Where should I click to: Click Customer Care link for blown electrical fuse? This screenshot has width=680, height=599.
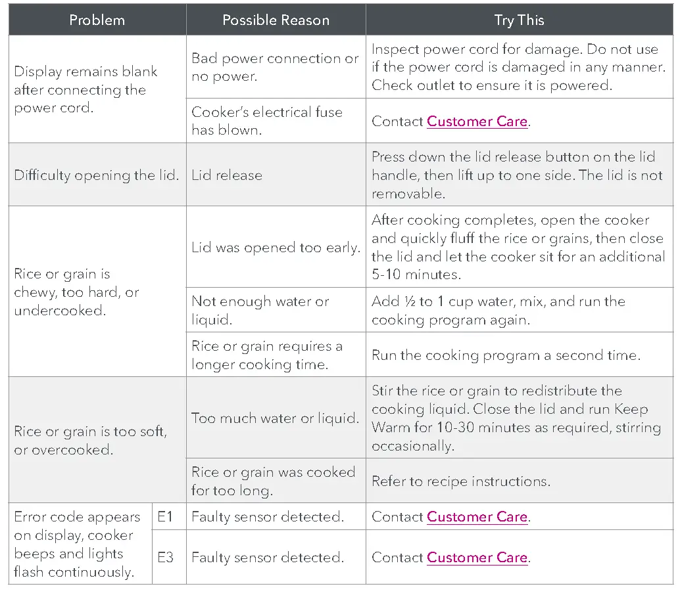coord(477,122)
